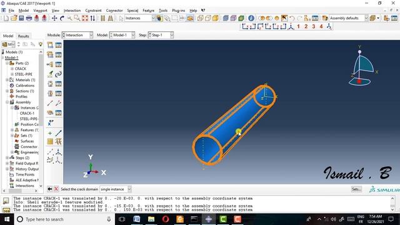
Task: Open the Interaction menu
Action: tap(72, 11)
